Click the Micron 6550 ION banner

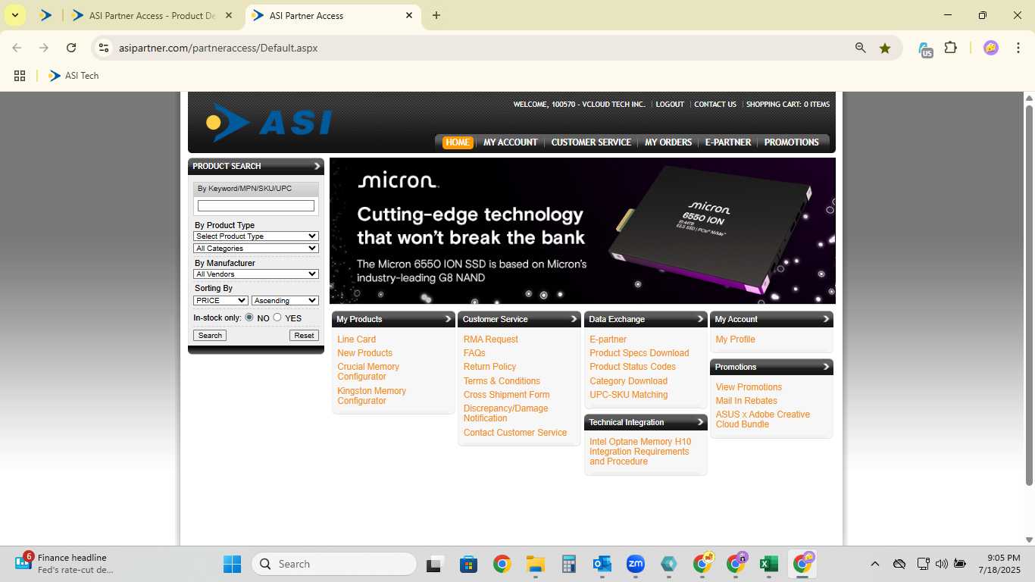pyautogui.click(x=583, y=231)
